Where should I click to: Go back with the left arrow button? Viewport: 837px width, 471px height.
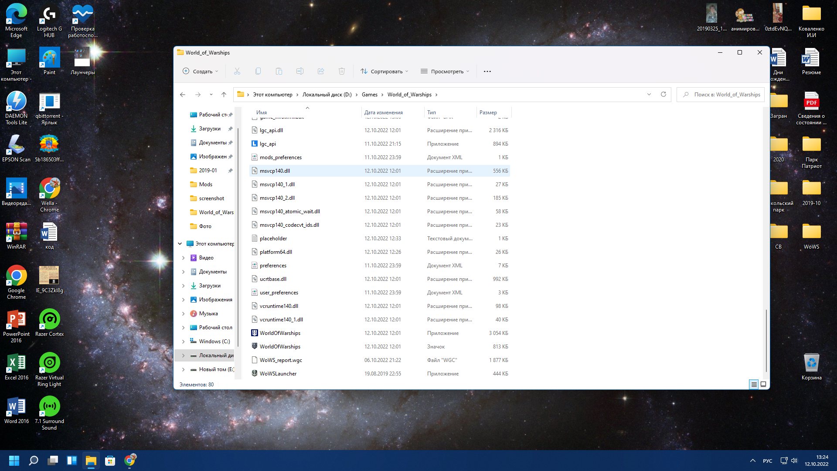point(183,95)
